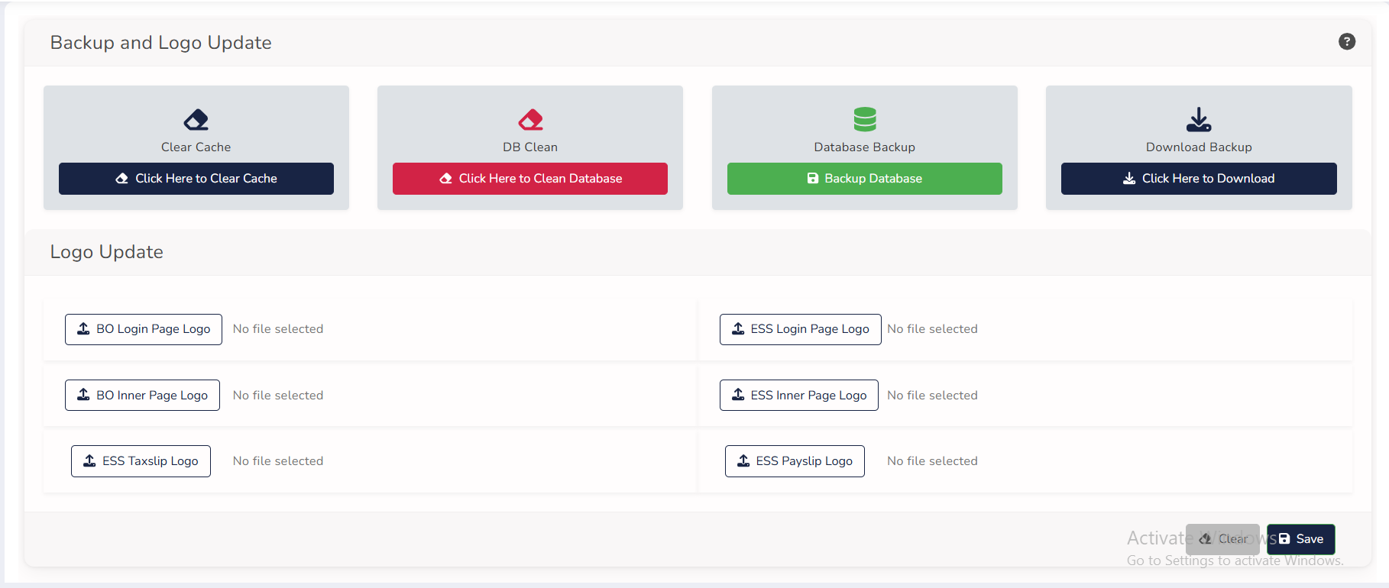This screenshot has height=588, width=1389.
Task: Start backup with Backup Database button
Action: click(x=864, y=179)
